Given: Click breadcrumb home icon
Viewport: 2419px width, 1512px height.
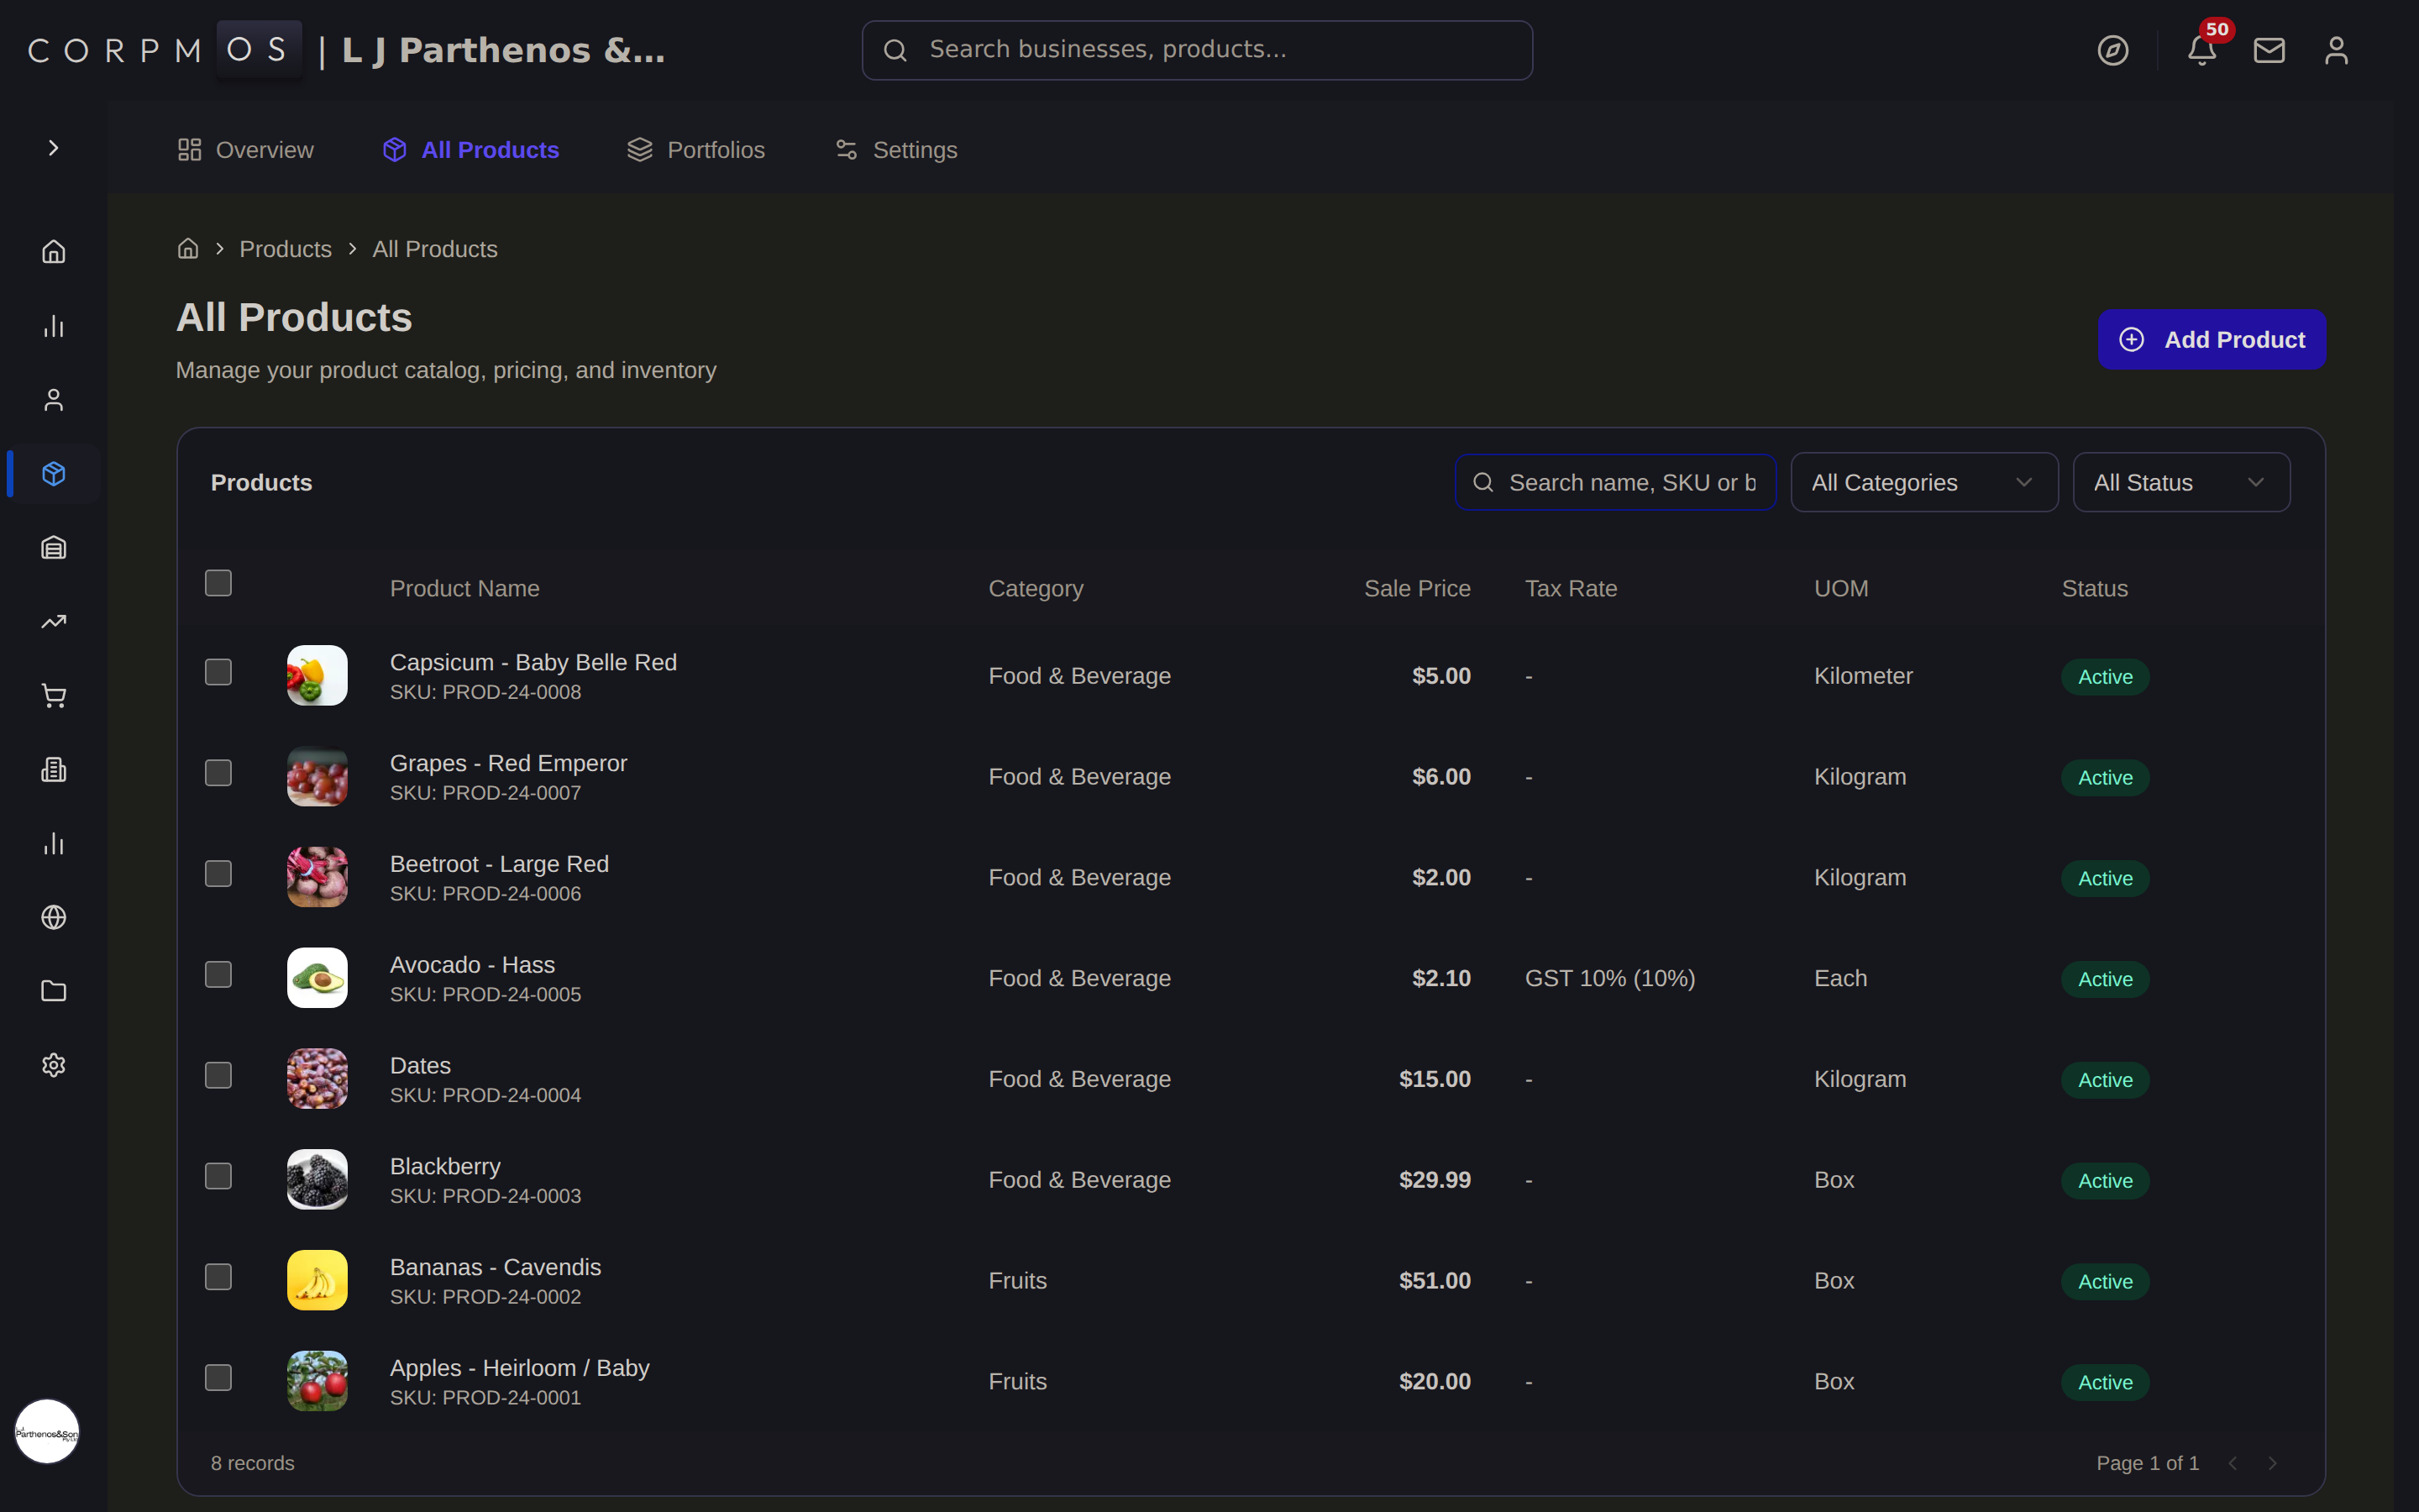Looking at the screenshot, I should [x=188, y=249].
